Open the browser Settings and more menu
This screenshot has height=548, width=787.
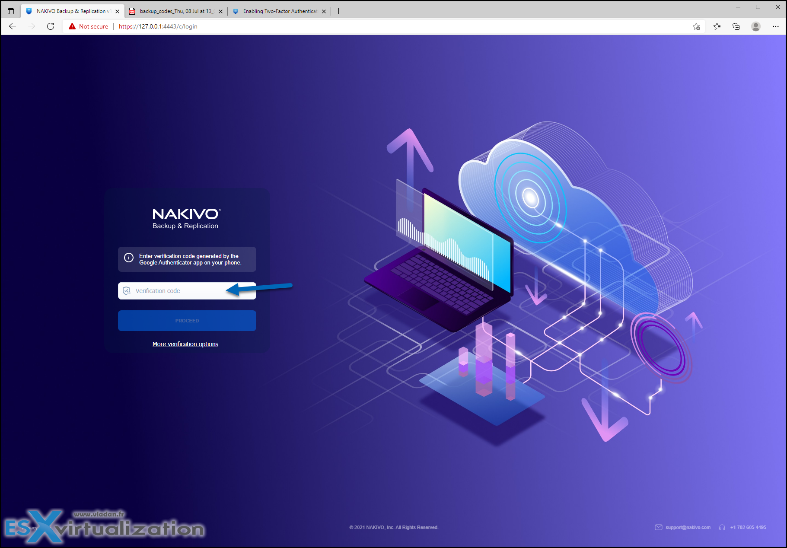coord(776,26)
